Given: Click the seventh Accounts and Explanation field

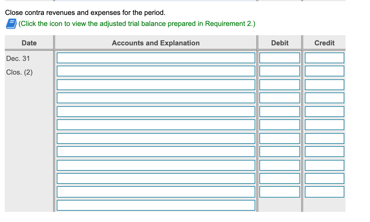Looking at the screenshot, I should [156, 138].
